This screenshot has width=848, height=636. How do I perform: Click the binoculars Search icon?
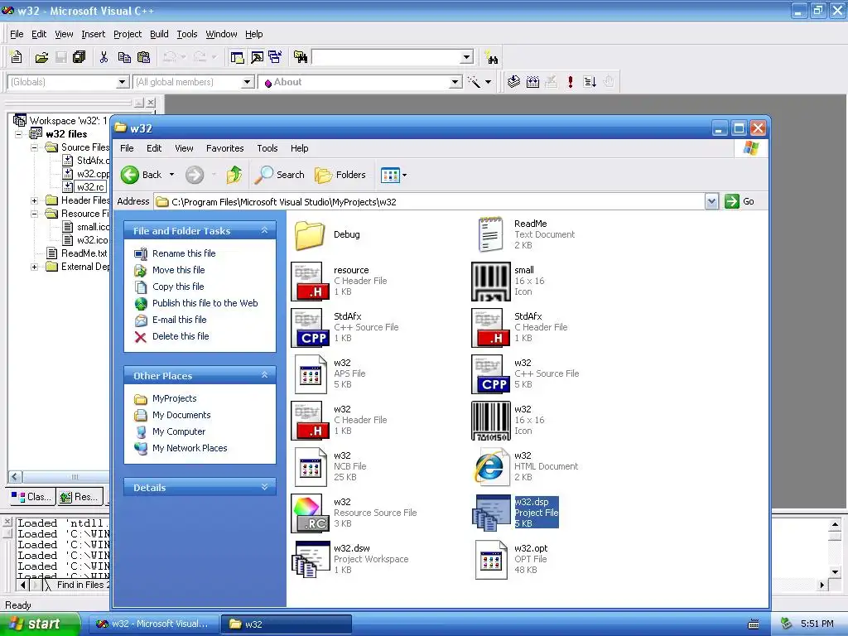click(492, 58)
